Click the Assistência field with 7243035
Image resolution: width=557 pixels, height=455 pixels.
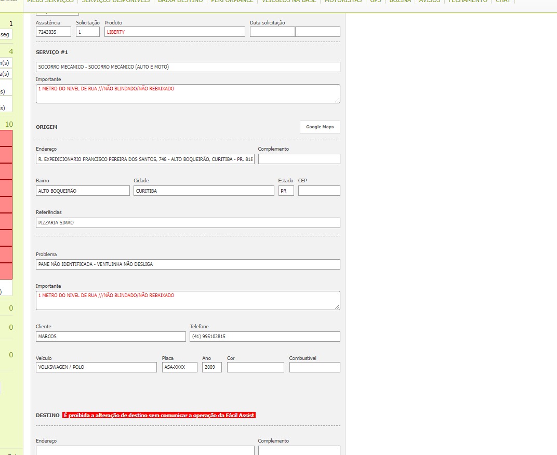pyautogui.click(x=54, y=32)
